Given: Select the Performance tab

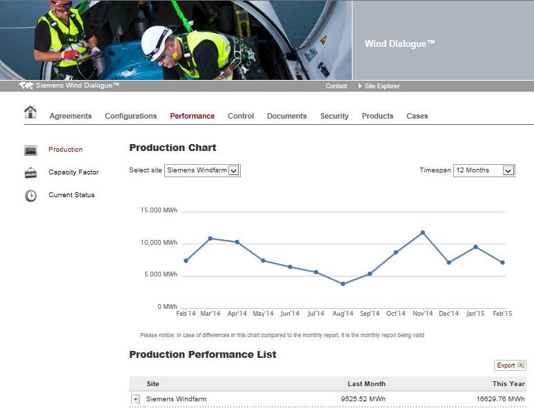Looking at the screenshot, I should [192, 116].
